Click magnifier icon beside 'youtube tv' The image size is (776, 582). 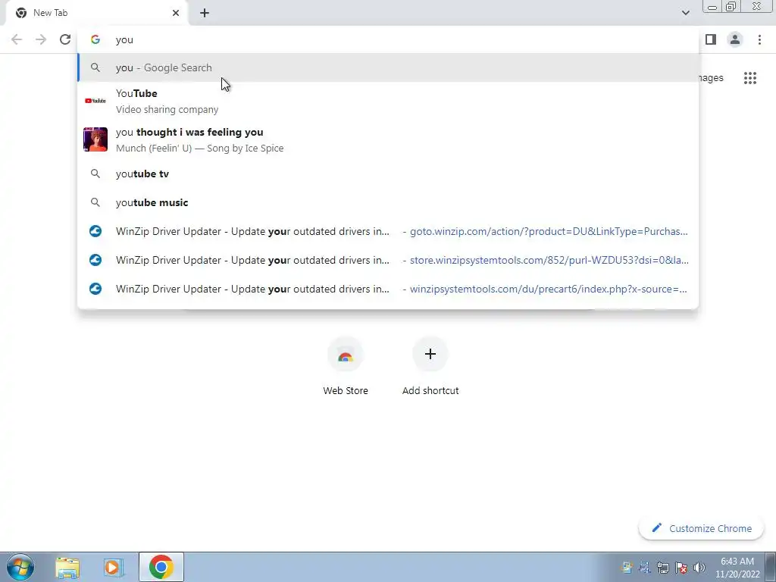pos(95,174)
